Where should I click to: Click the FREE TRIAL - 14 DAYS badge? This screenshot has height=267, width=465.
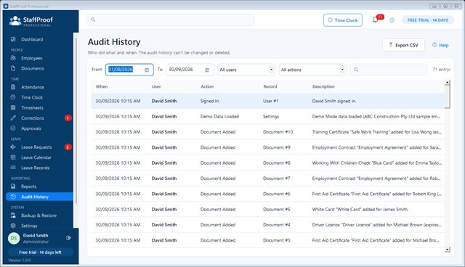(x=428, y=20)
